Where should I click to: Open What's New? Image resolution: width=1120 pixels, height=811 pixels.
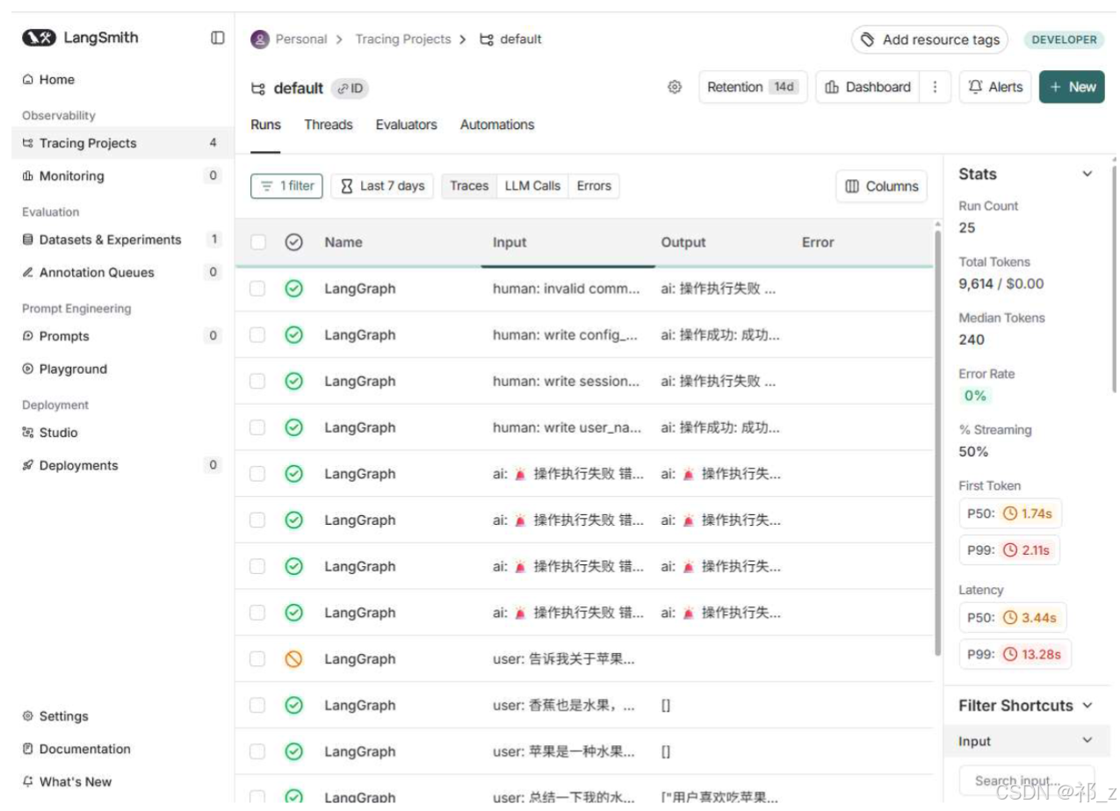point(67,781)
